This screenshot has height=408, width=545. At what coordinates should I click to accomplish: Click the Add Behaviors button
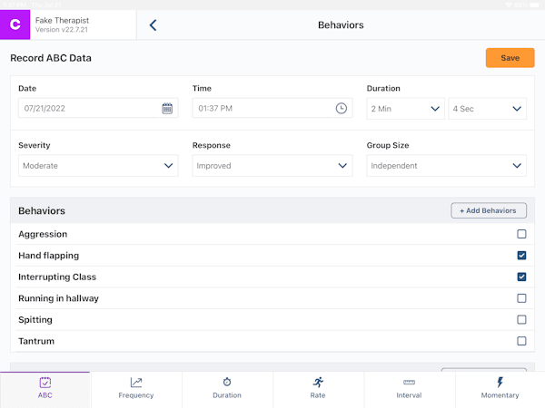[488, 210]
